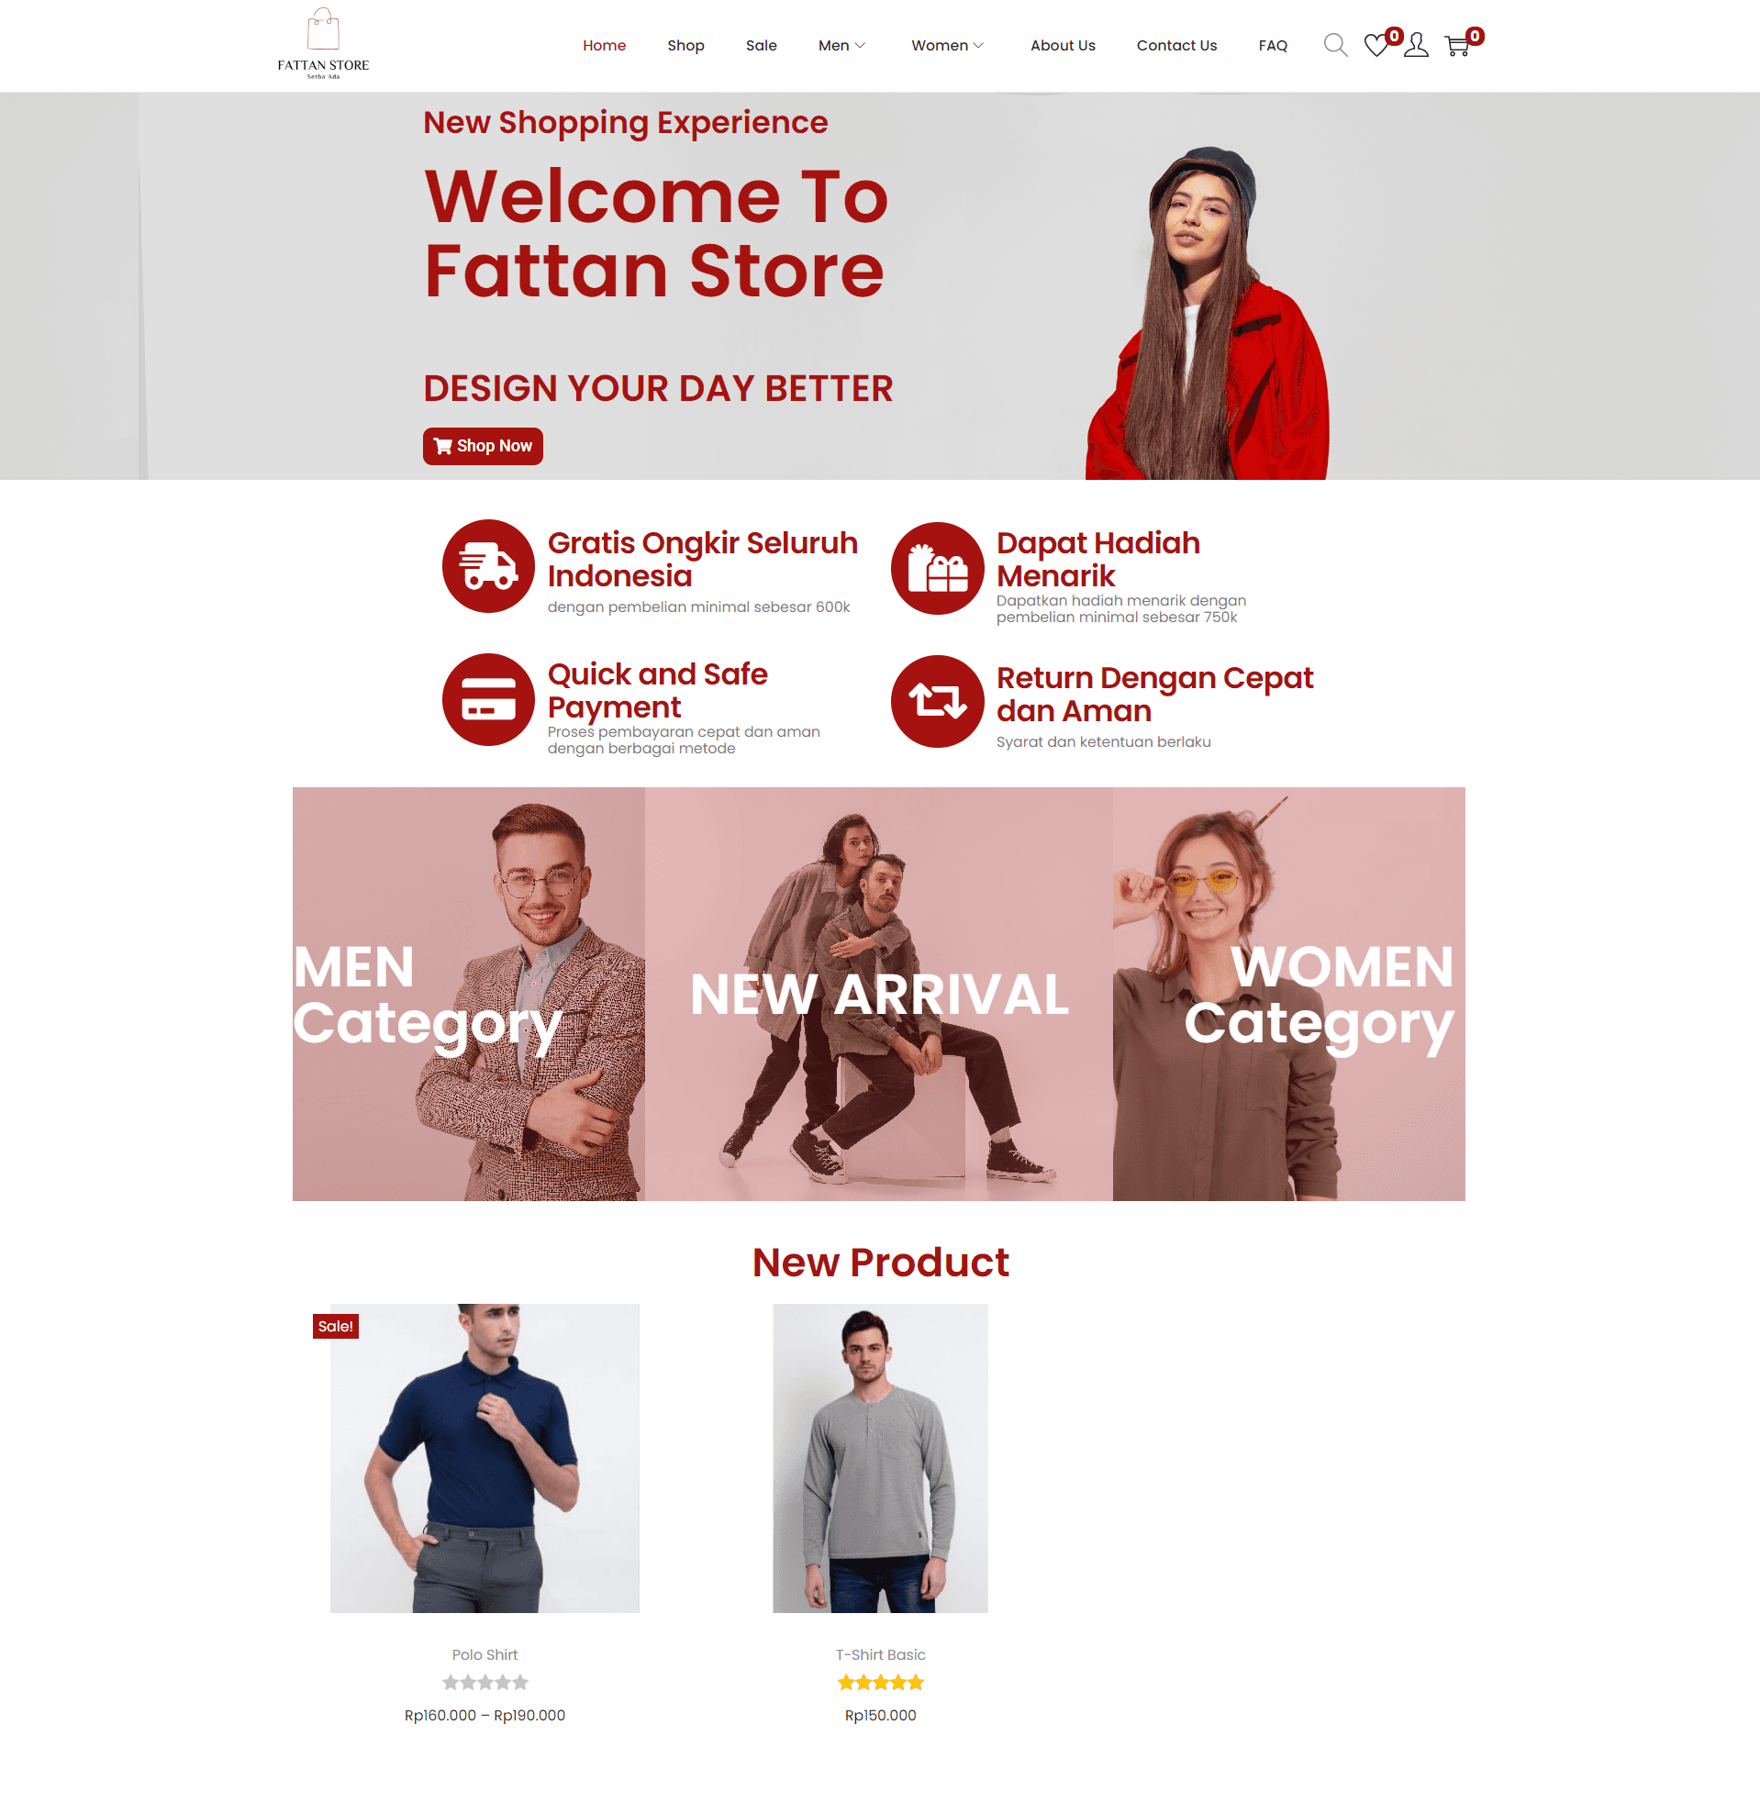The image size is (1760, 1803).
Task: Click the Shop Now button
Action: point(483,446)
